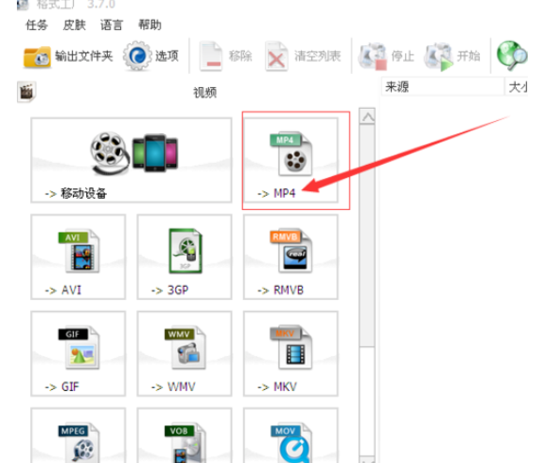Screen dimensions: 556x463
Task: Choose the MOV conversion icon
Action: pyautogui.click(x=291, y=442)
